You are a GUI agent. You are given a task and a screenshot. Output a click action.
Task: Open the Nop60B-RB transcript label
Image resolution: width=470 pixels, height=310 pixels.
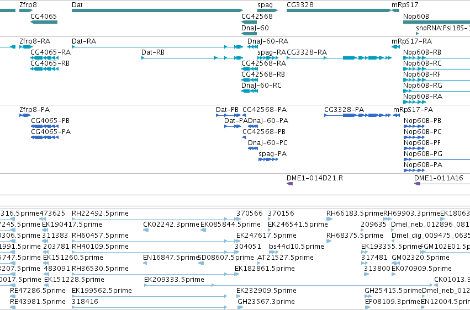coord(422,52)
